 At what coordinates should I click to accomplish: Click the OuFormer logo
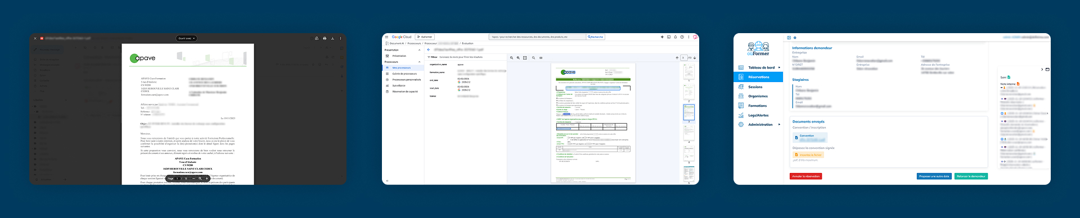(758, 48)
